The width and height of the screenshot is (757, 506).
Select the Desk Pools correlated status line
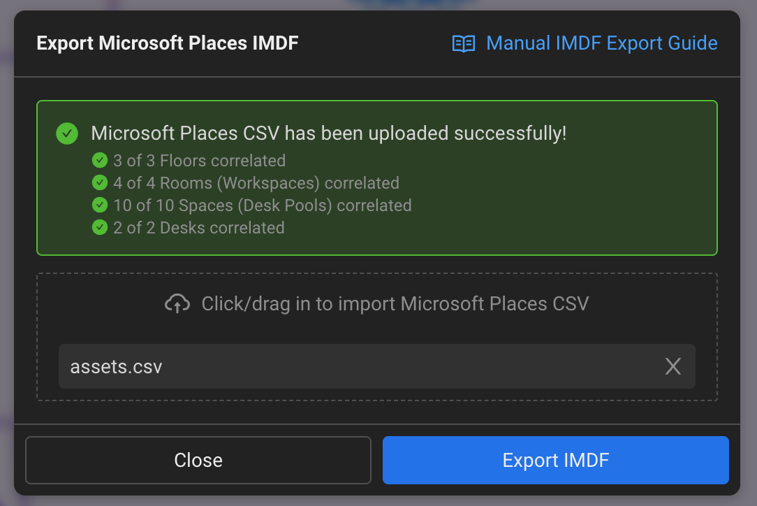pyautogui.click(x=262, y=205)
